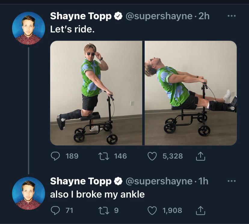
Task: Open @supershayne handle on the second tweet
Action: [x=158, y=181]
